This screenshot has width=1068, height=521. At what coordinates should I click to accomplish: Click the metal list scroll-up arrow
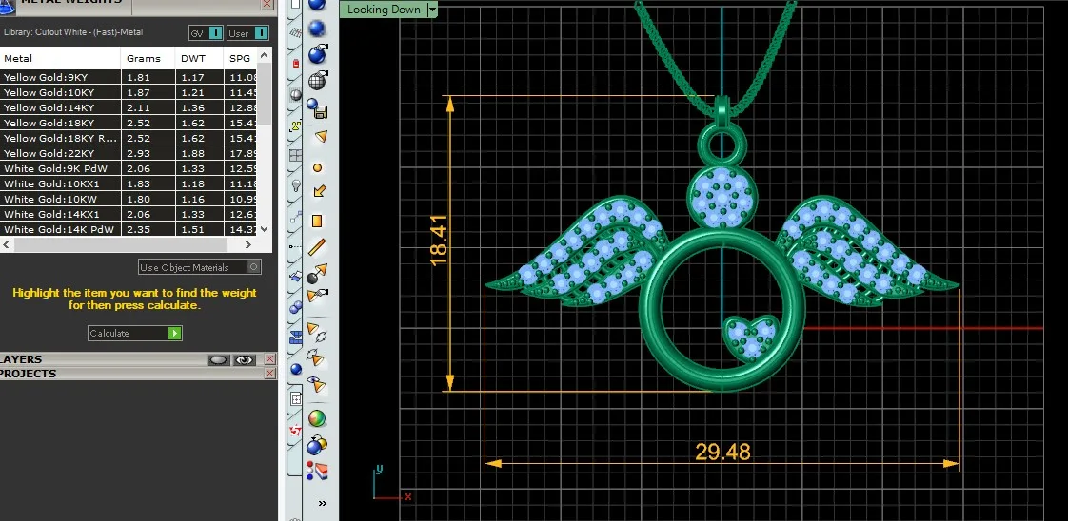[x=265, y=55]
